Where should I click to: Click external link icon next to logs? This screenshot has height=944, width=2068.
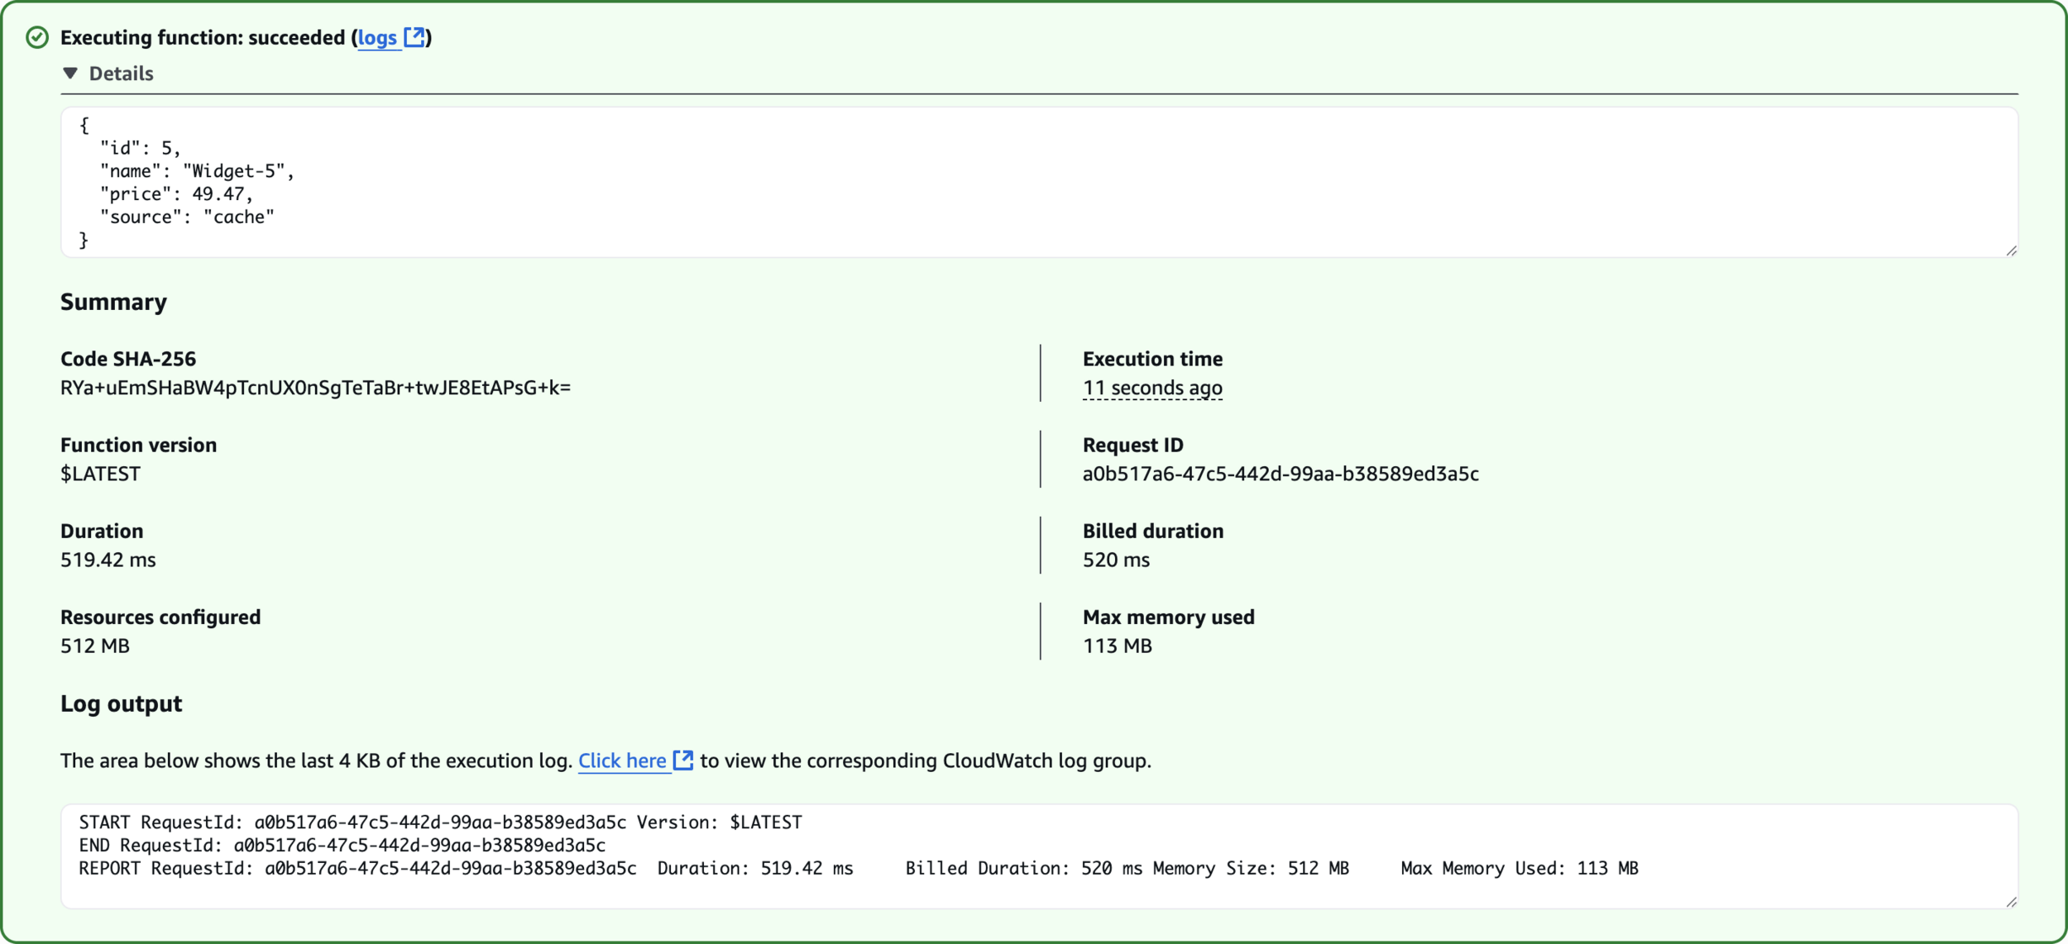coord(414,37)
